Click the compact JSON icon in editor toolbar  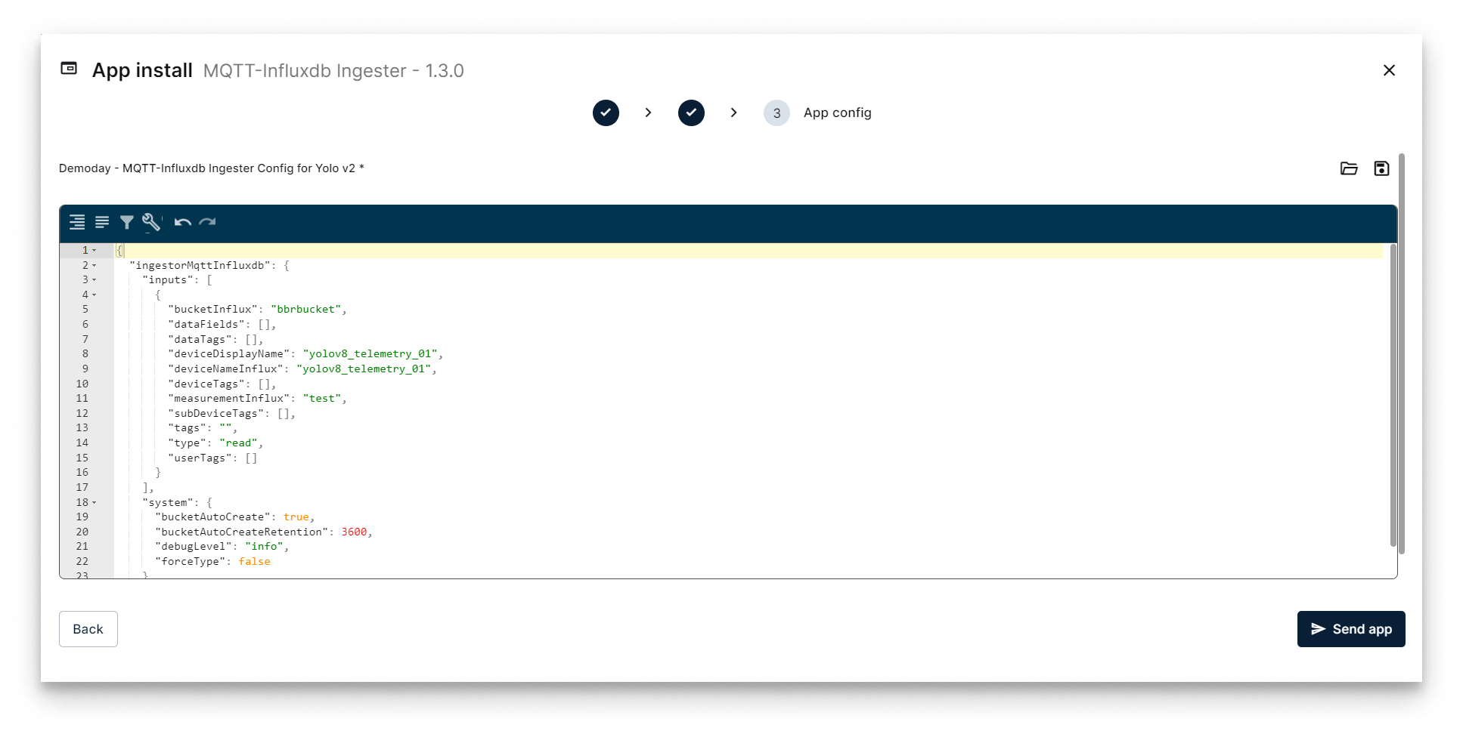(x=102, y=222)
